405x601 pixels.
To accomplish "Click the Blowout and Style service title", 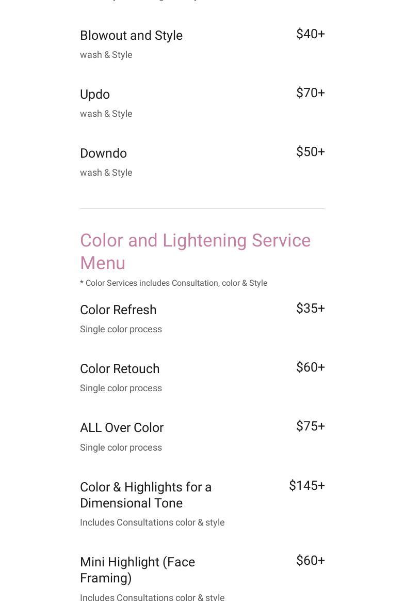I will [x=131, y=35].
